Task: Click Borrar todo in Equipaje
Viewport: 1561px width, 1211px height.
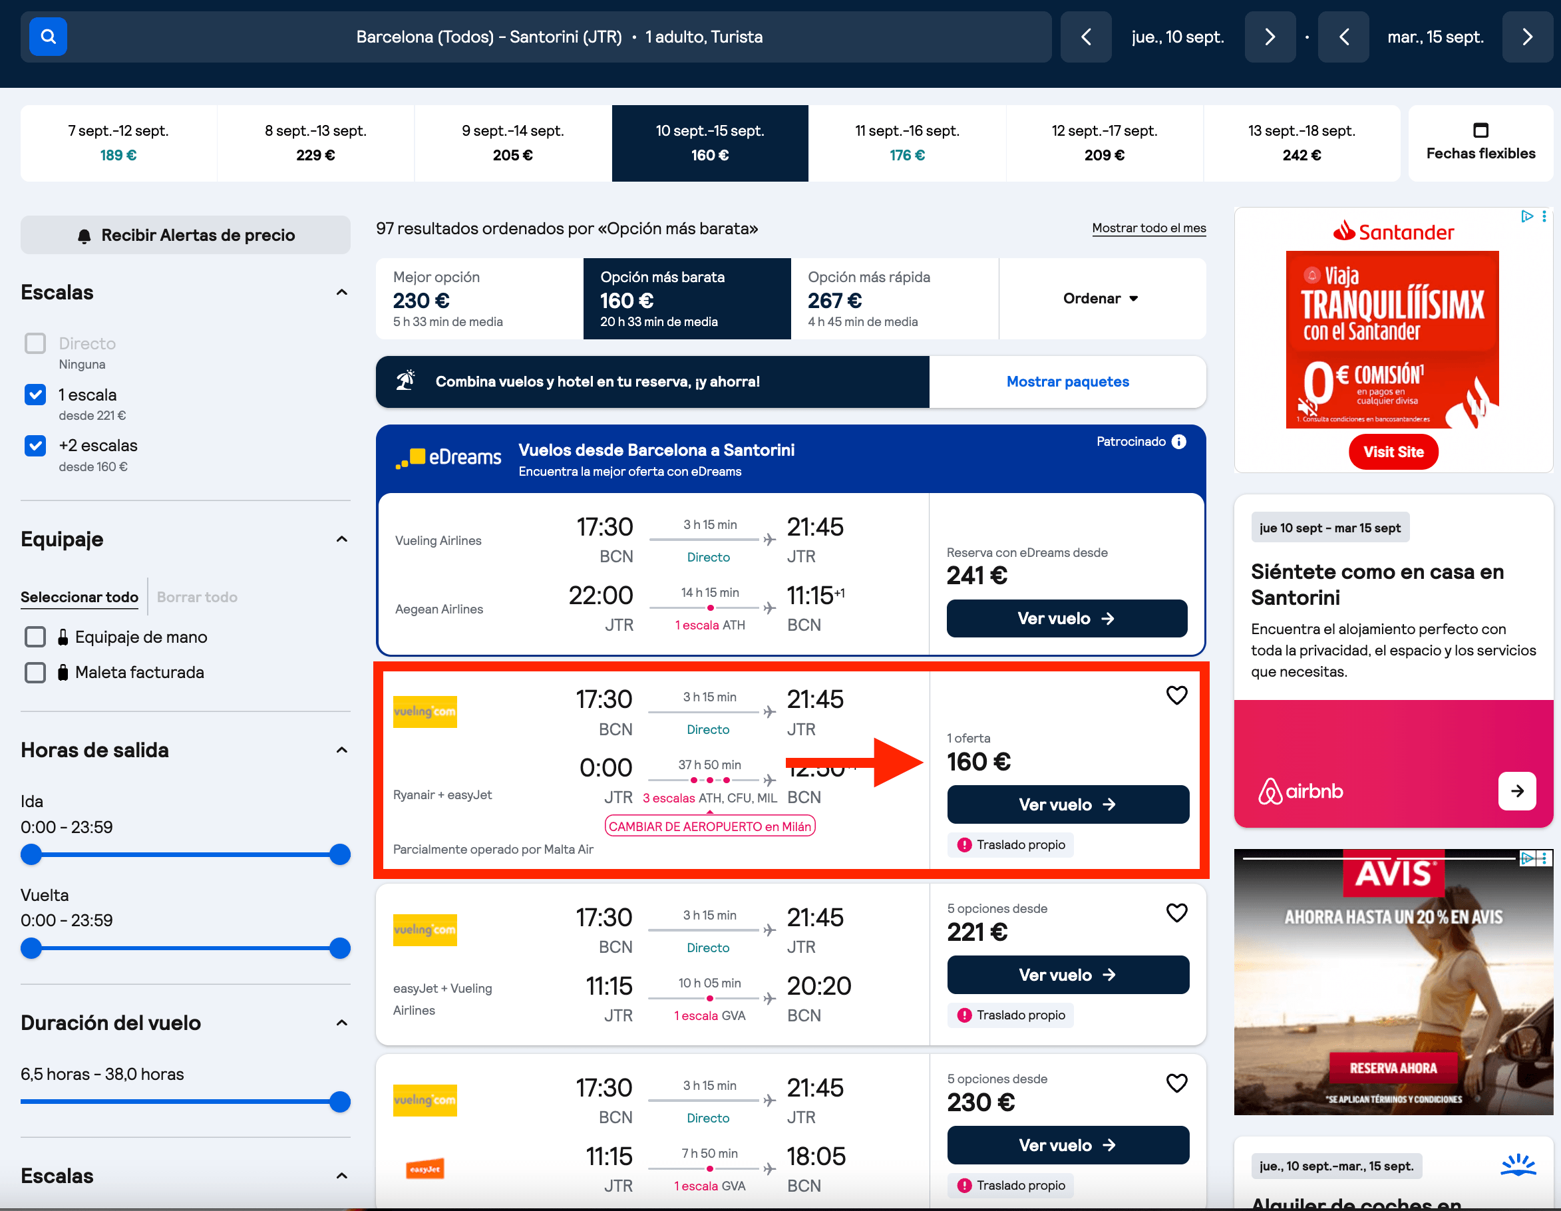Action: pos(197,597)
